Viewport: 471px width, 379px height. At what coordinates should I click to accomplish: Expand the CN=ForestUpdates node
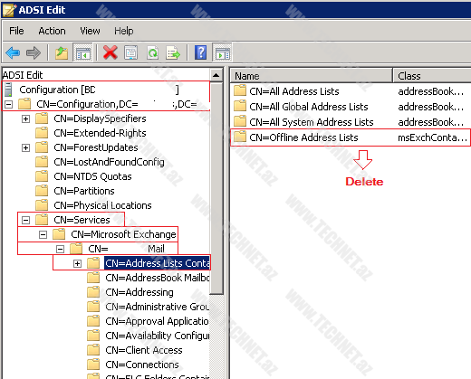(x=26, y=147)
